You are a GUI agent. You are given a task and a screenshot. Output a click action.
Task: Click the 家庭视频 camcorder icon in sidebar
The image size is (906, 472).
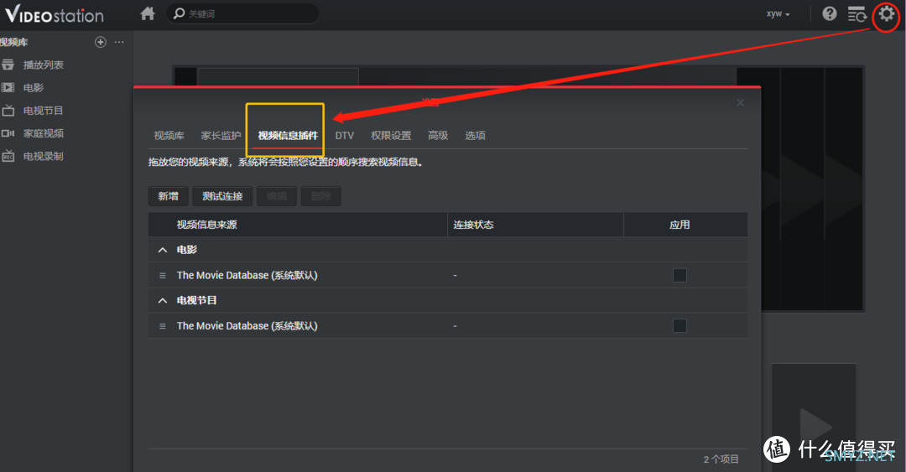pyautogui.click(x=8, y=133)
